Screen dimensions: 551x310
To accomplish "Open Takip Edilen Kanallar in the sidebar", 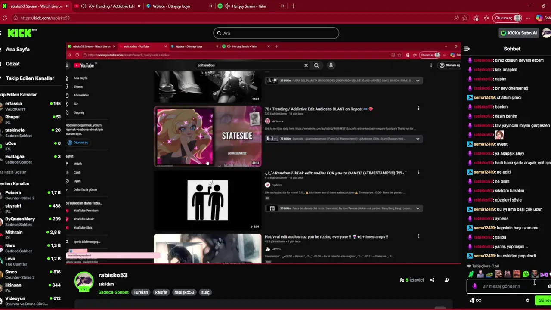I will click(30, 78).
